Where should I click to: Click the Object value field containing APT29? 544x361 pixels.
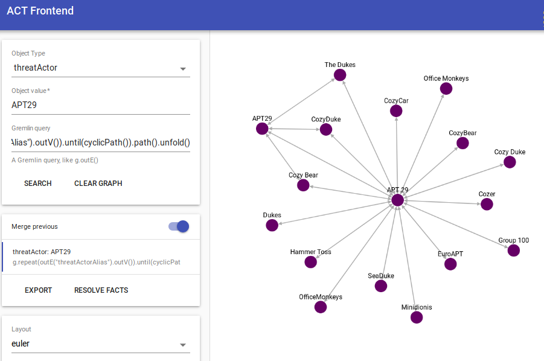click(101, 105)
